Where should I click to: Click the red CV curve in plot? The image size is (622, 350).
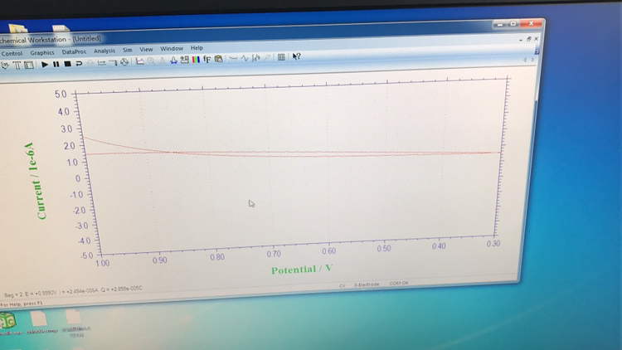294,152
